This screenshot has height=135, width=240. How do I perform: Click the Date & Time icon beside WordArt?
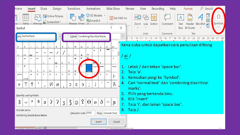(x=208, y=15)
